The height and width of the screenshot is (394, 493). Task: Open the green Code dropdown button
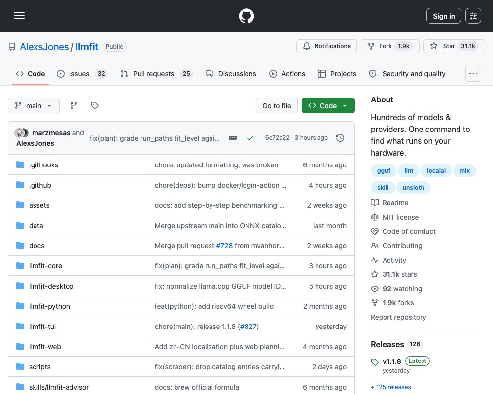(328, 105)
